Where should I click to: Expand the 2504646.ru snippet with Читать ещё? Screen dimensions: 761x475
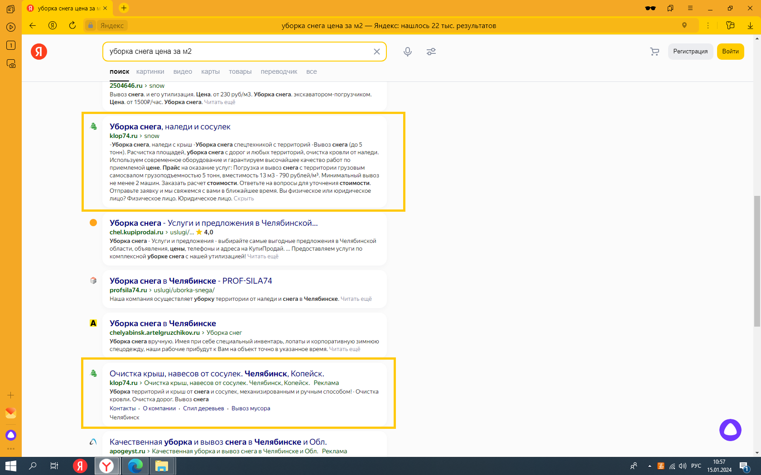point(220,102)
